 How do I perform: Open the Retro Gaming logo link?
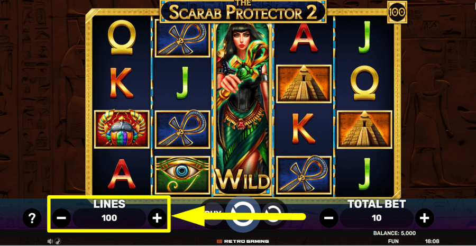[243, 241]
